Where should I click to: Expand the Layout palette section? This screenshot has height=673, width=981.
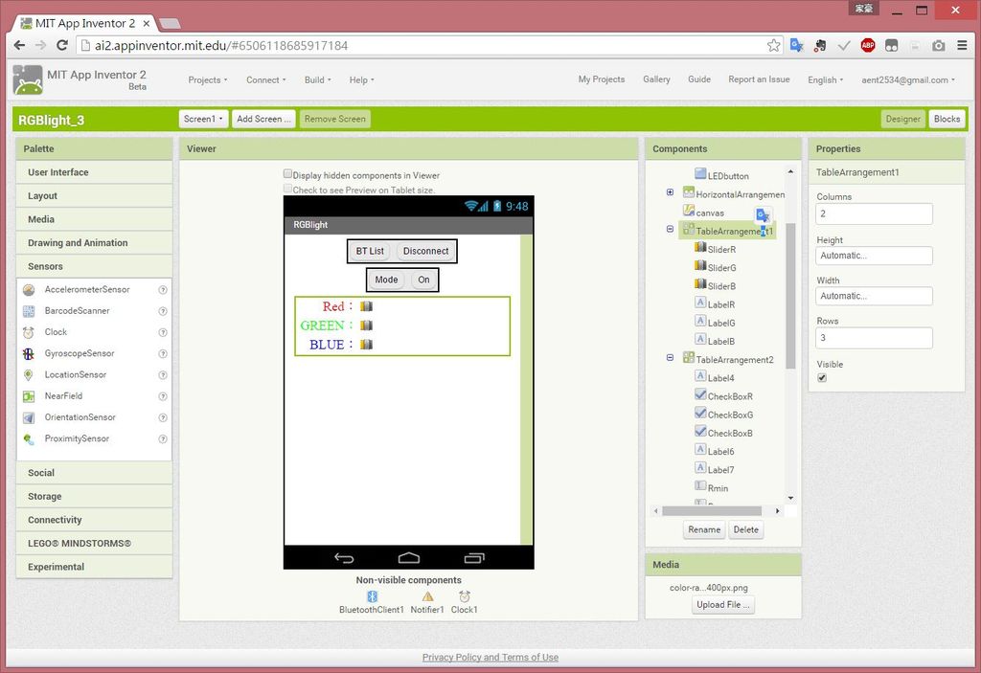pyautogui.click(x=95, y=195)
